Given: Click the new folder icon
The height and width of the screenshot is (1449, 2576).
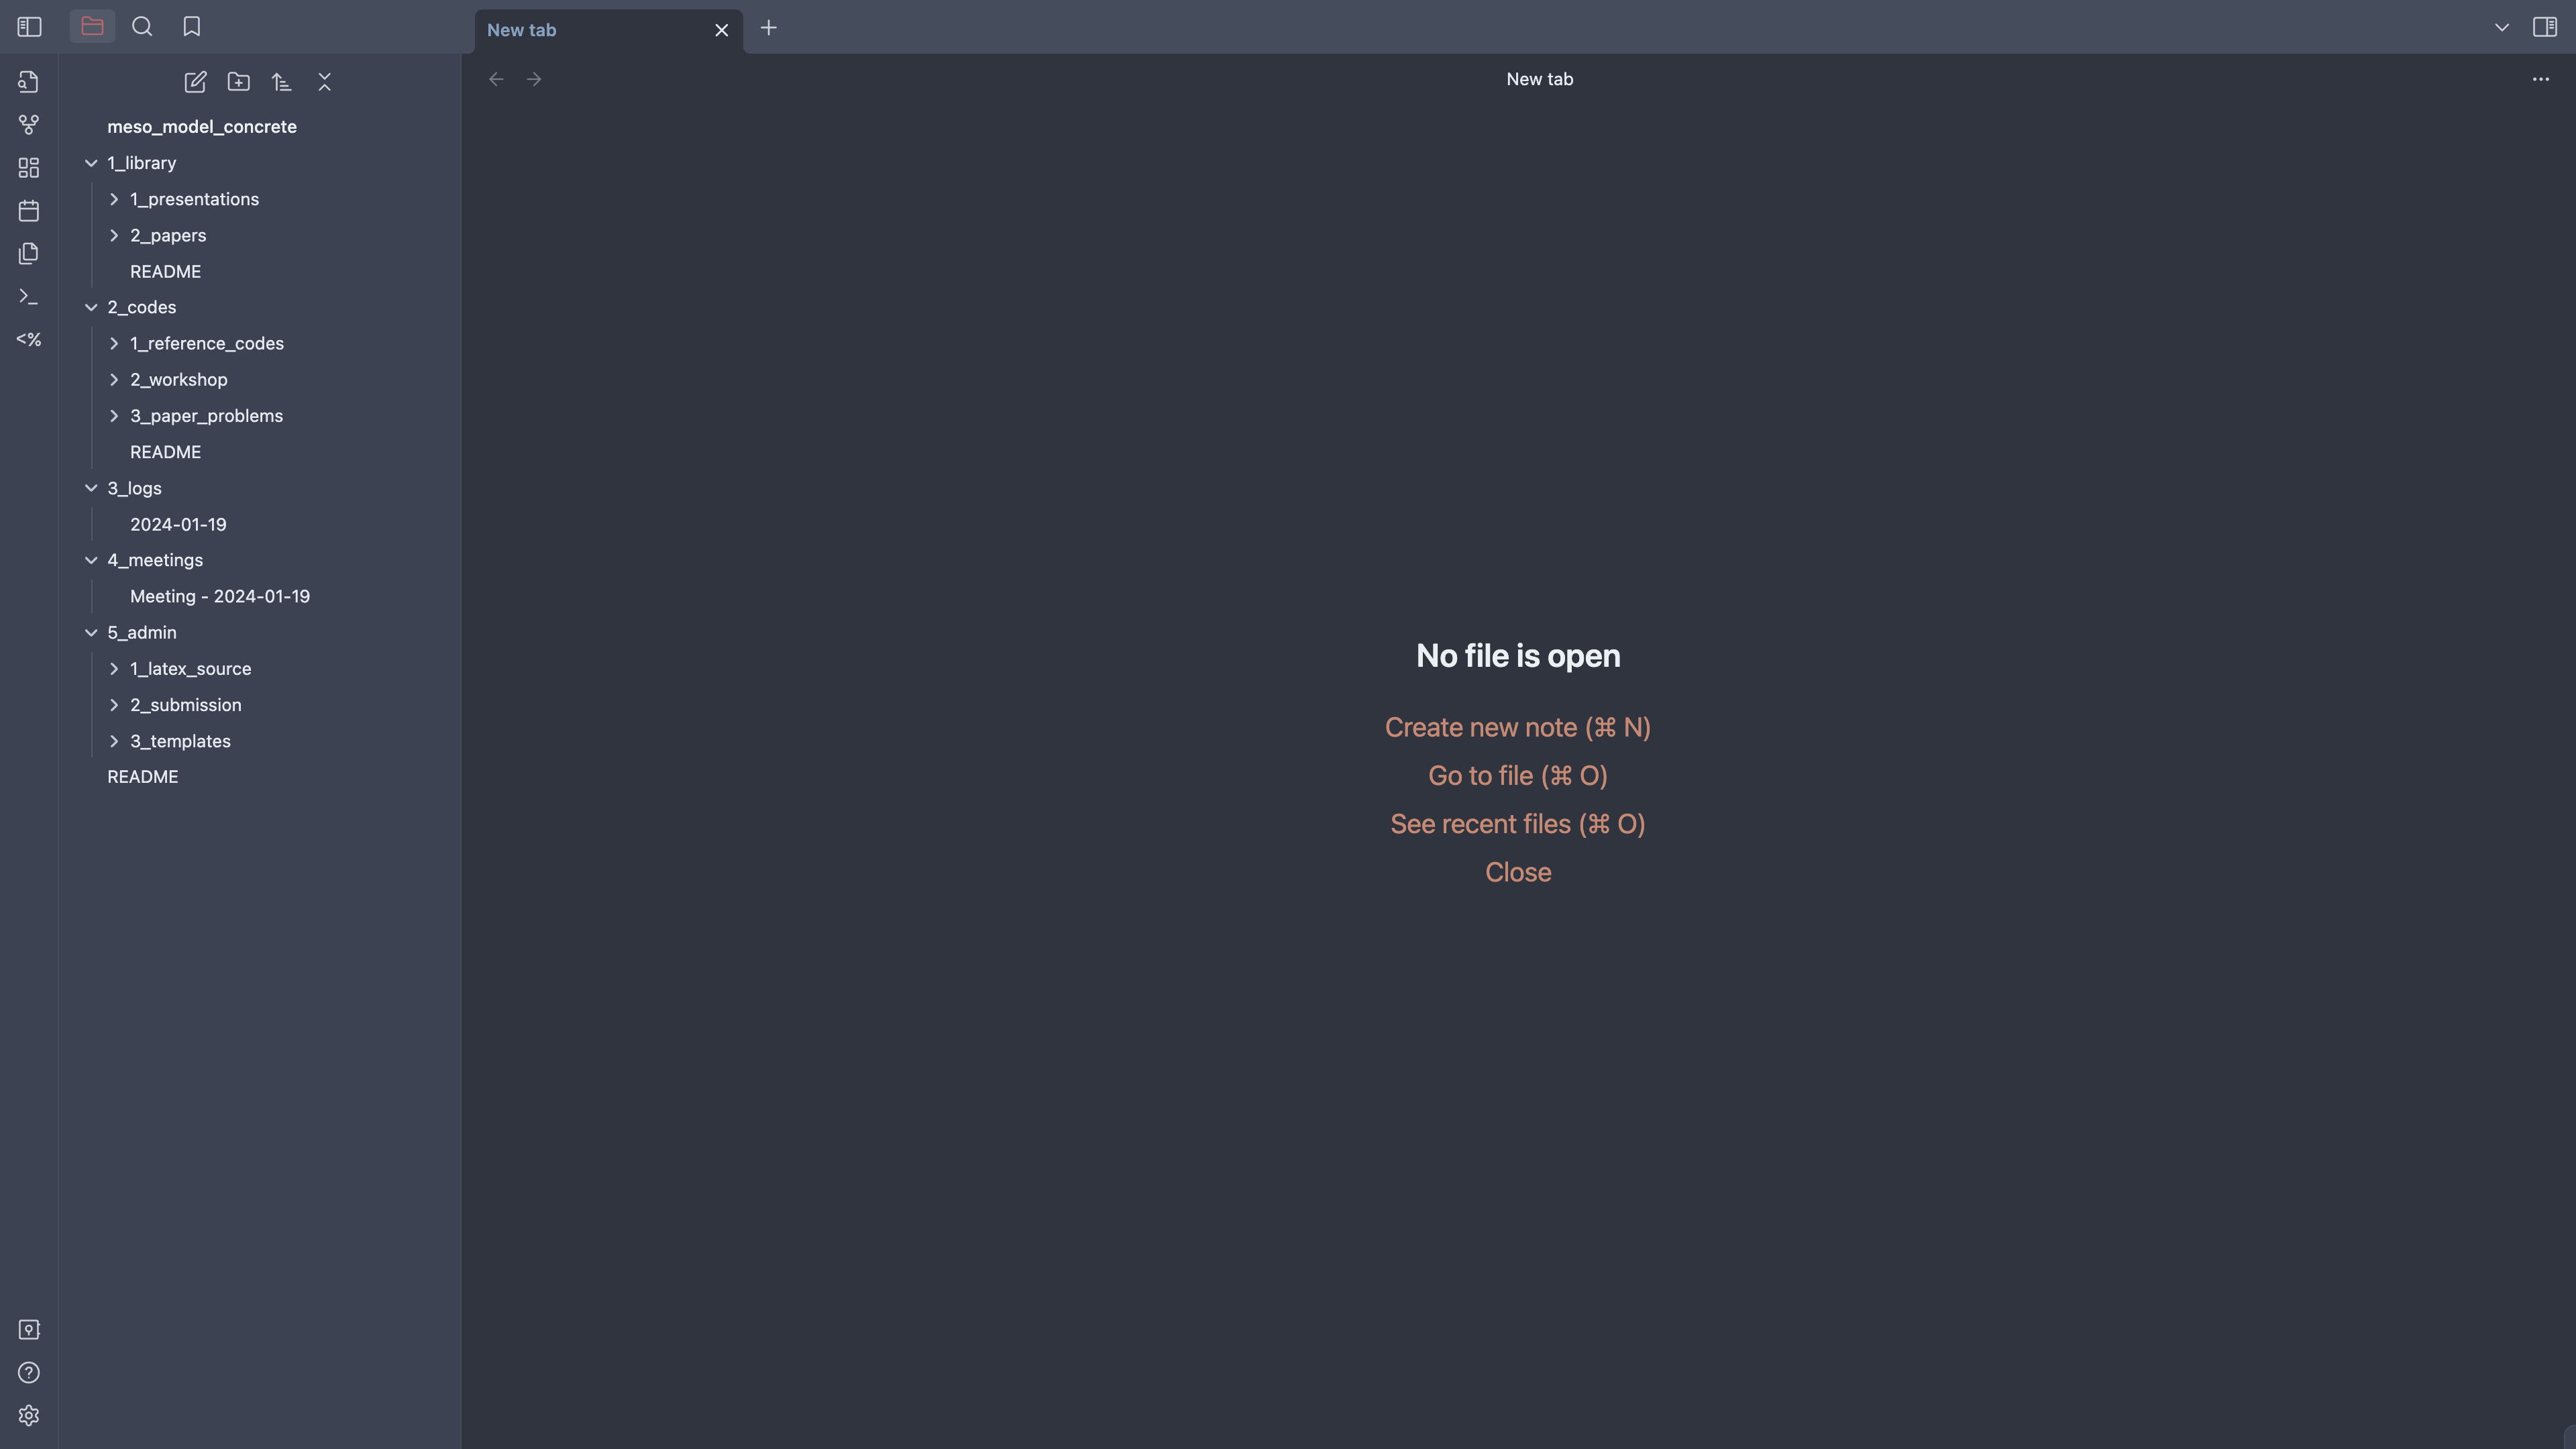Looking at the screenshot, I should [238, 82].
